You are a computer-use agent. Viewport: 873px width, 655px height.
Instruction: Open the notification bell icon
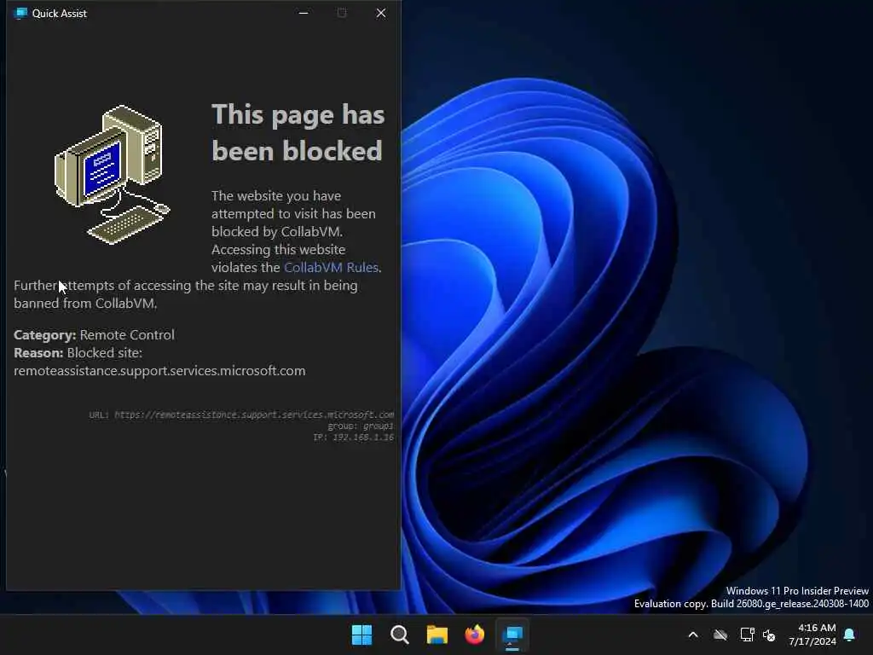850,635
